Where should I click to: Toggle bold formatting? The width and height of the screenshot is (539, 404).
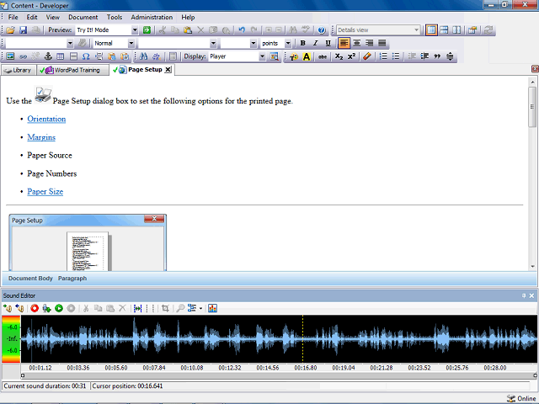tap(302, 43)
